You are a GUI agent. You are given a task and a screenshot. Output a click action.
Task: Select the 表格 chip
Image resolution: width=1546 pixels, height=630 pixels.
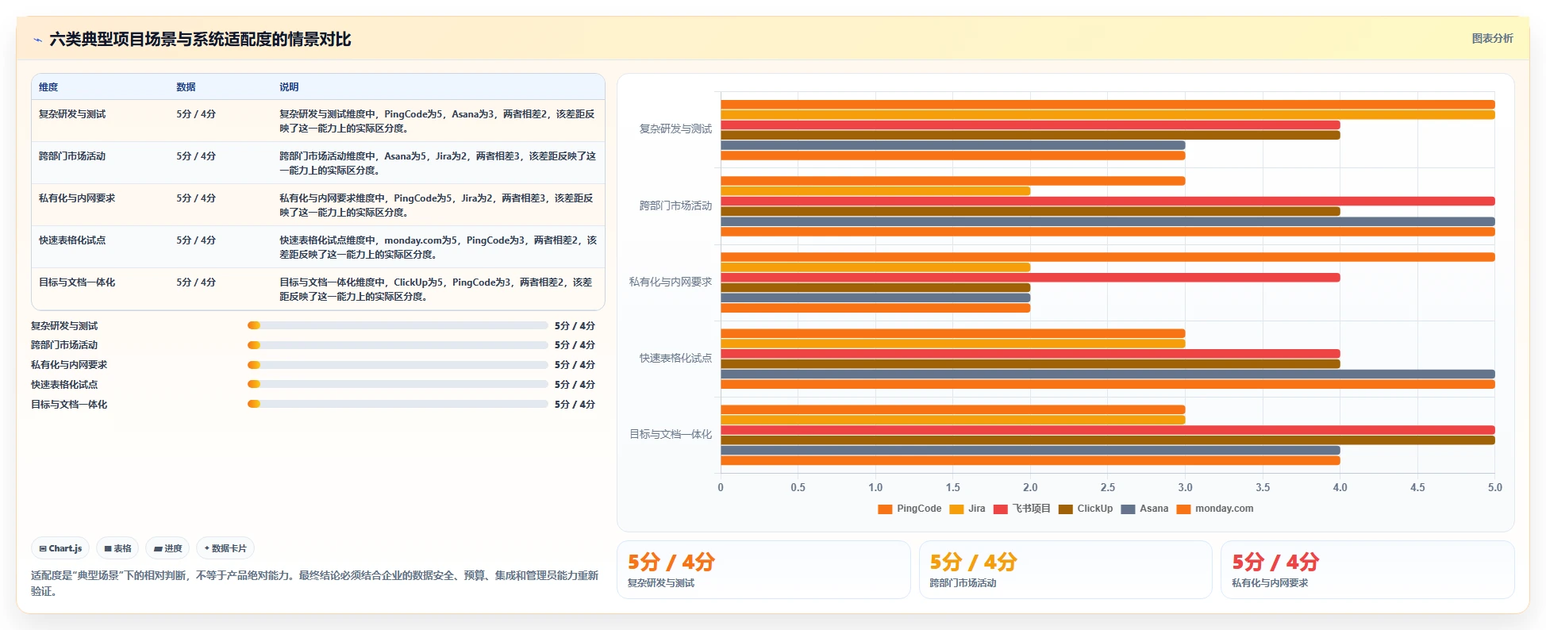pyautogui.click(x=117, y=548)
